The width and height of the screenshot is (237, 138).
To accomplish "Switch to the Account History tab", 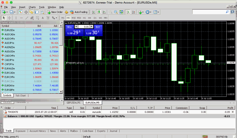I will point(38,131).
